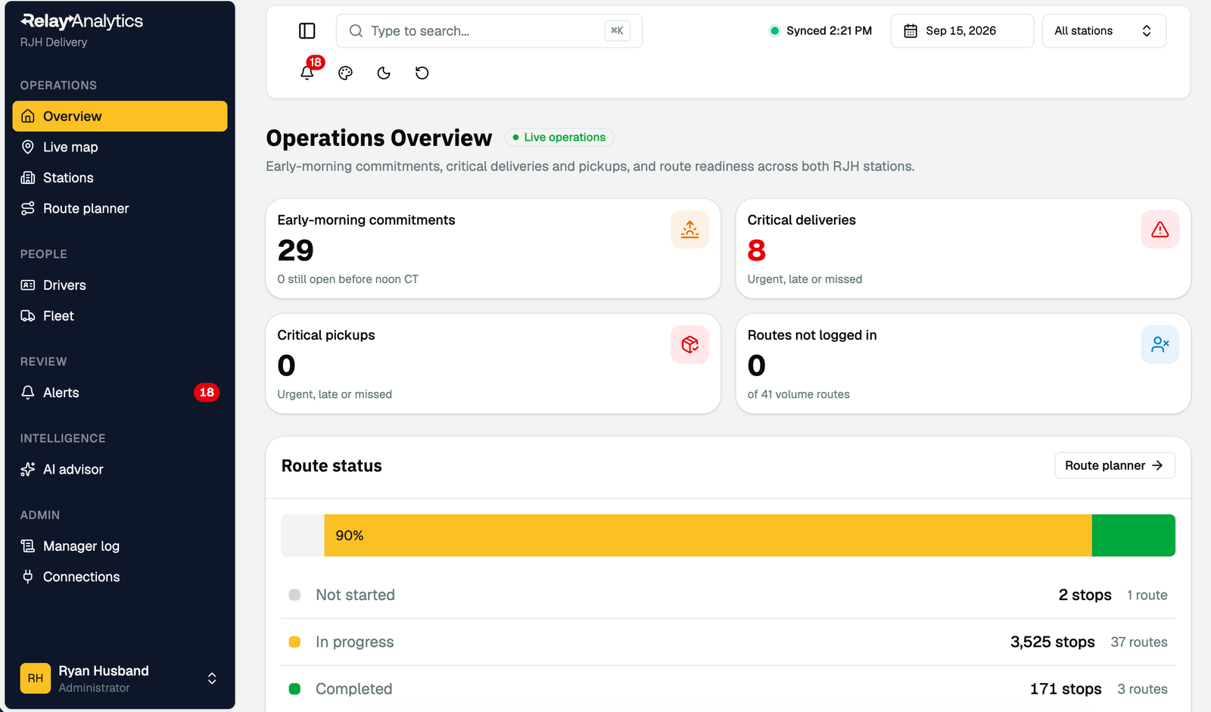Click the red 18 Alerts badge

click(x=207, y=393)
